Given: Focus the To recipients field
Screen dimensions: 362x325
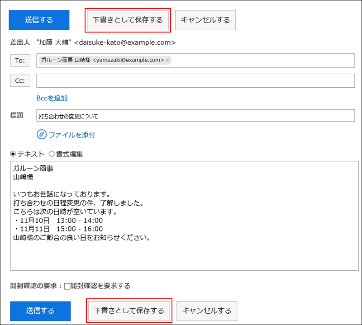Looking at the screenshot, I should (x=195, y=61).
